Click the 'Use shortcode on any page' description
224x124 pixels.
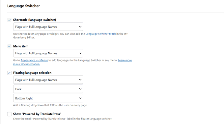coord(70,36)
